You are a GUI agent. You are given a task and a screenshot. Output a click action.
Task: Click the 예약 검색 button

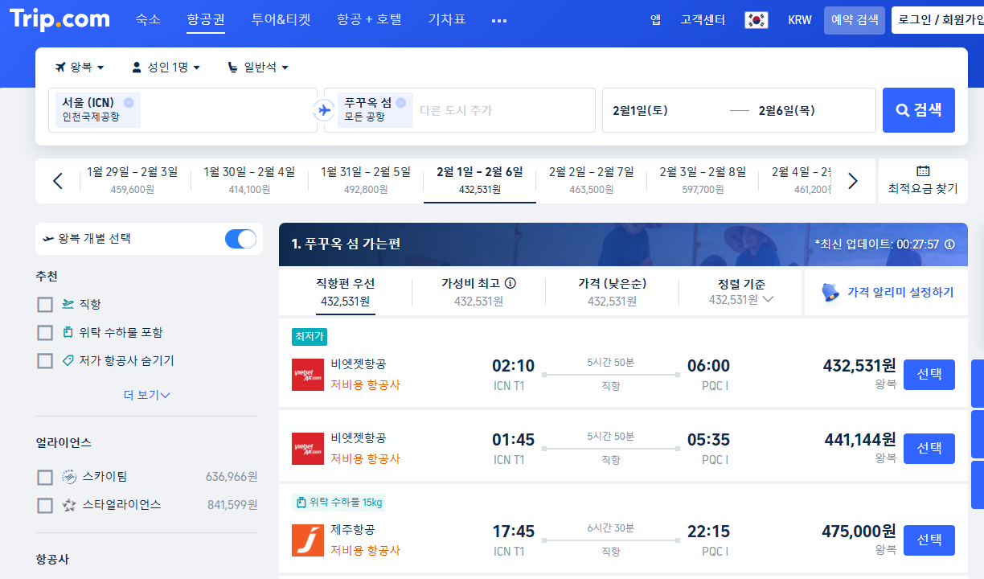pos(855,20)
